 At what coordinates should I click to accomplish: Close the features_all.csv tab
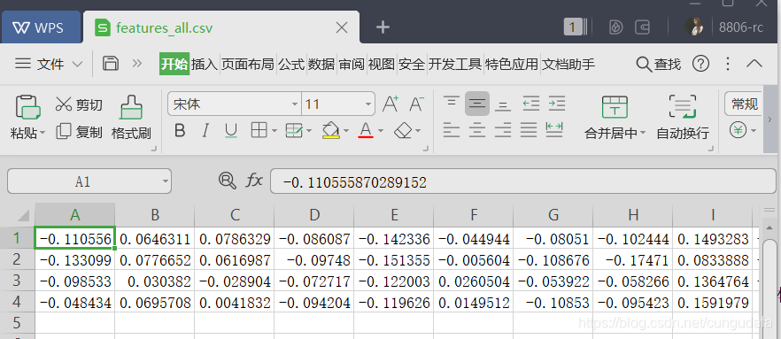(342, 27)
